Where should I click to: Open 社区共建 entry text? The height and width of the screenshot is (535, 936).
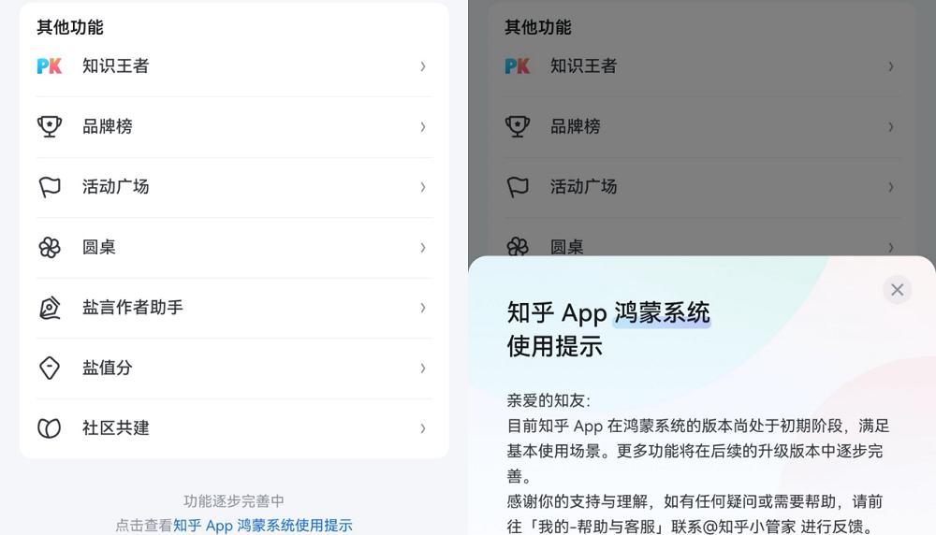click(x=115, y=427)
